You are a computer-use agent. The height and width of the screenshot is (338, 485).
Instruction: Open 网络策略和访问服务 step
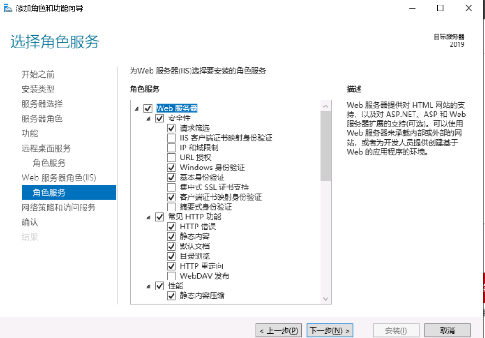59,207
